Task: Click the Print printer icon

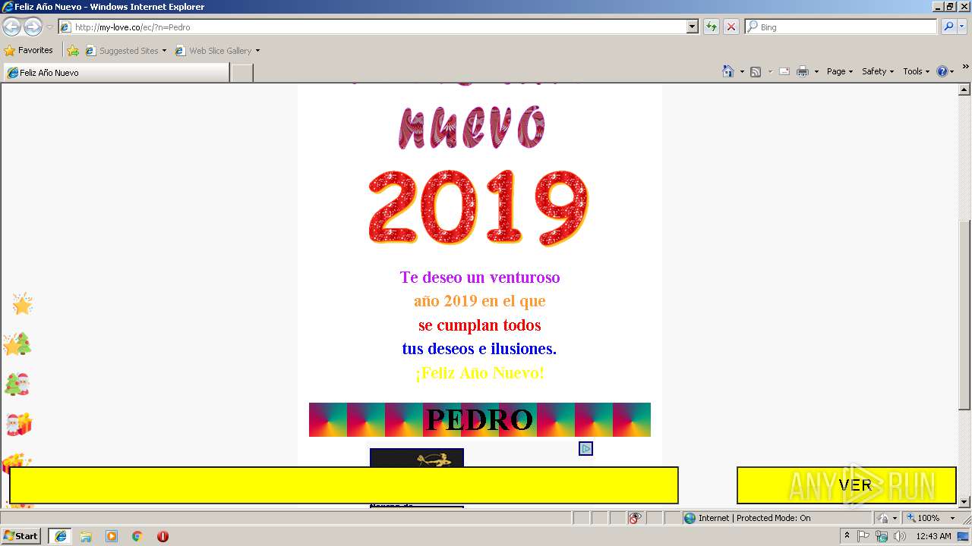Action: (x=803, y=71)
